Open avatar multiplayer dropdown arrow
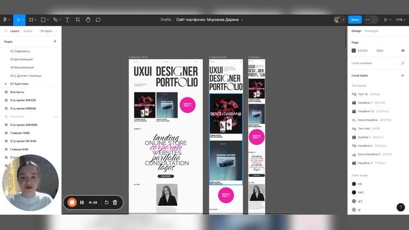The image size is (409, 230). pyautogui.click(x=343, y=20)
